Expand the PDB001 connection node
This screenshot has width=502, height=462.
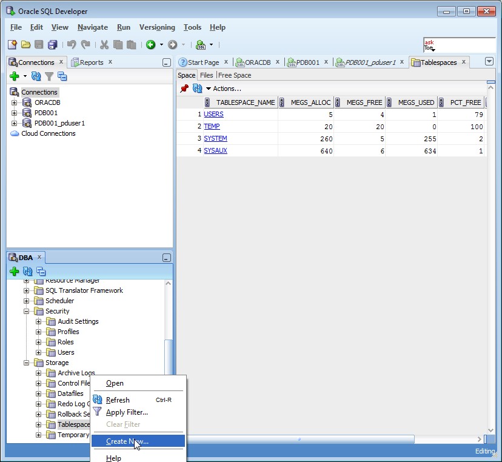(x=14, y=113)
